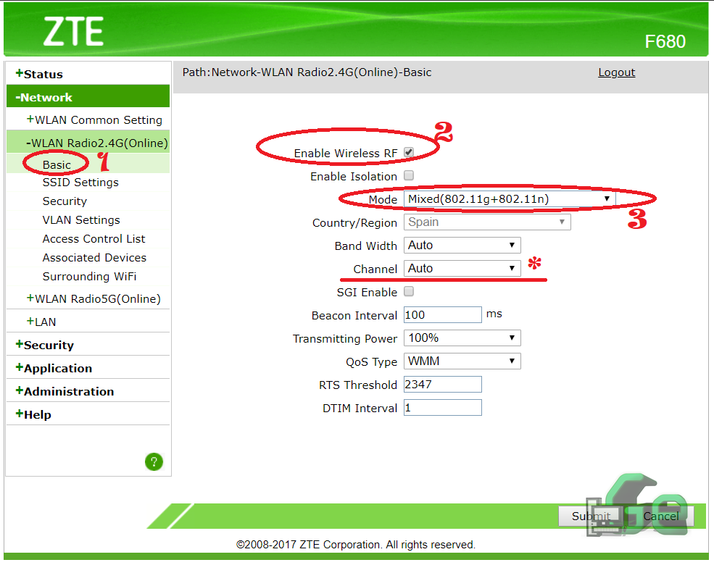Open Surrounding WiFi page

(89, 277)
